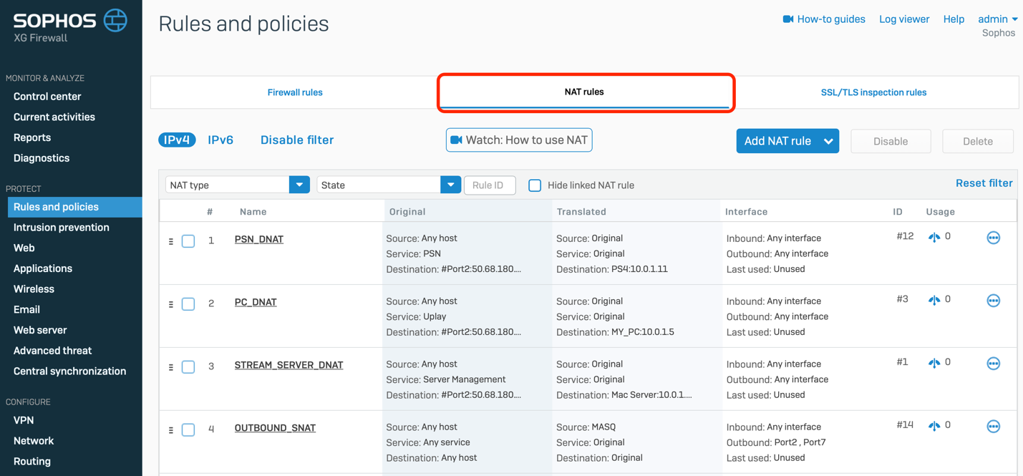Expand the Add NAT rule dropdown arrow
Image resolution: width=1023 pixels, height=476 pixels.
tap(828, 141)
